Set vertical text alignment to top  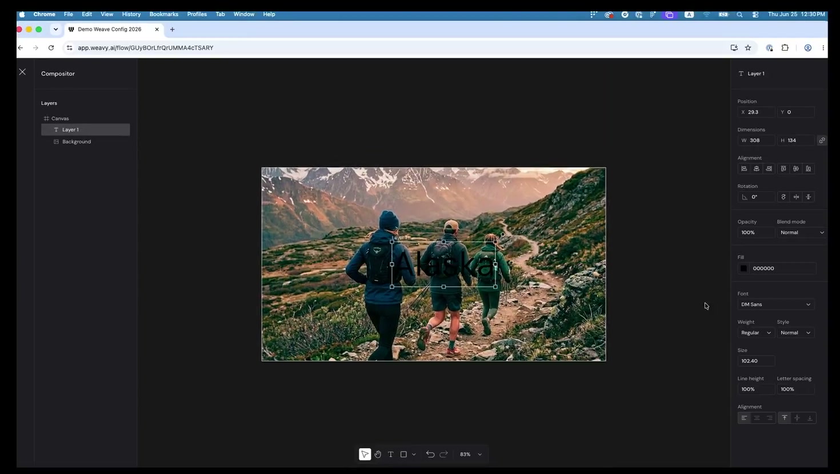785,418
